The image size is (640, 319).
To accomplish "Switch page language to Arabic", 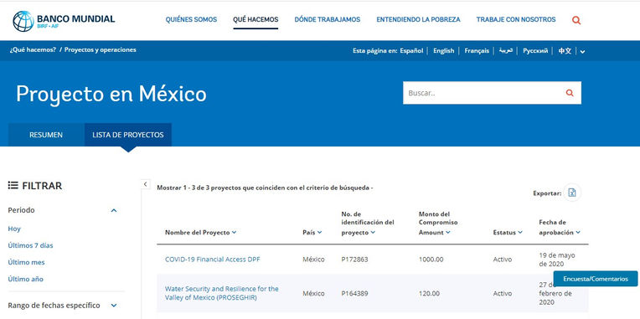I will pos(506,51).
